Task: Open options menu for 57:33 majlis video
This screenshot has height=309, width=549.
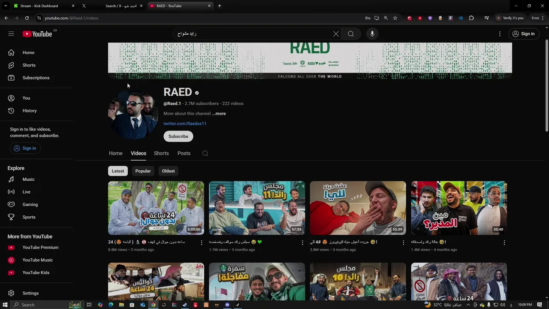Action: click(x=302, y=242)
